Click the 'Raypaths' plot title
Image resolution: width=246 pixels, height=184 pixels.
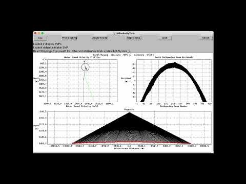coord(129,109)
